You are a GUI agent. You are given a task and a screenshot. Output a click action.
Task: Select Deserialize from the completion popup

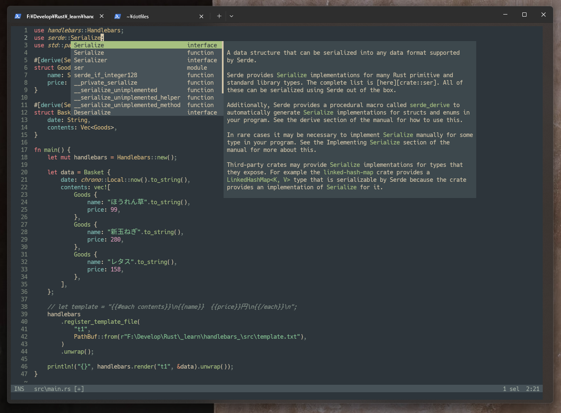[92, 112]
